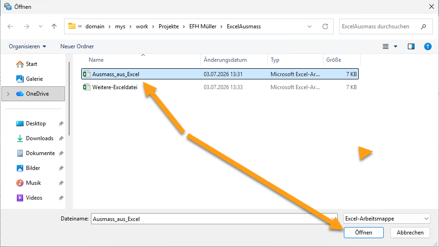
Task: Click pin icon next to Dokumente
Action: (x=61, y=154)
